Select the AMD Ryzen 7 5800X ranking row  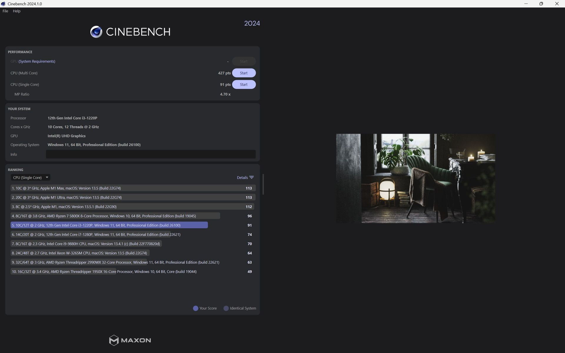coord(133,216)
